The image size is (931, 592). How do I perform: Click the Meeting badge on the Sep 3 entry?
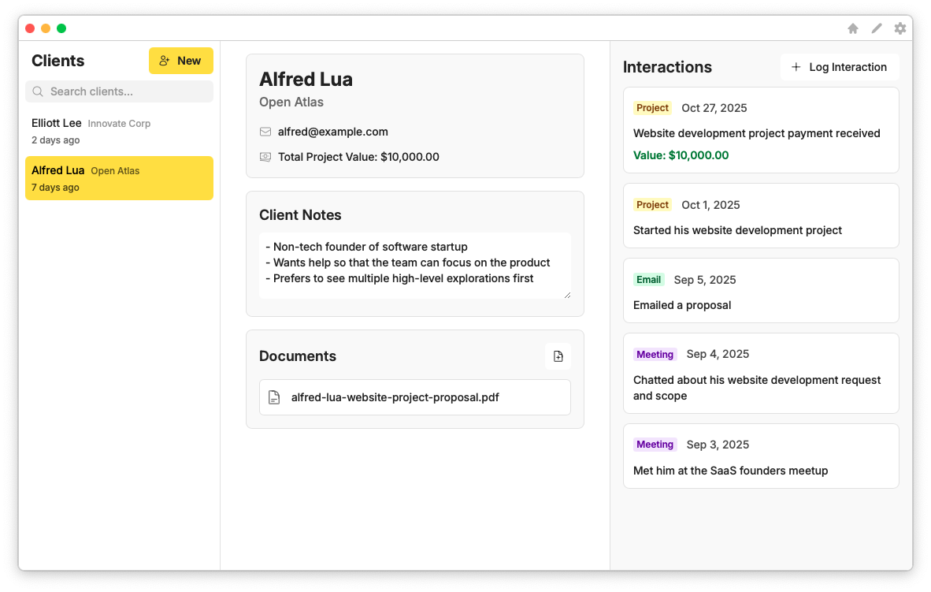655,444
